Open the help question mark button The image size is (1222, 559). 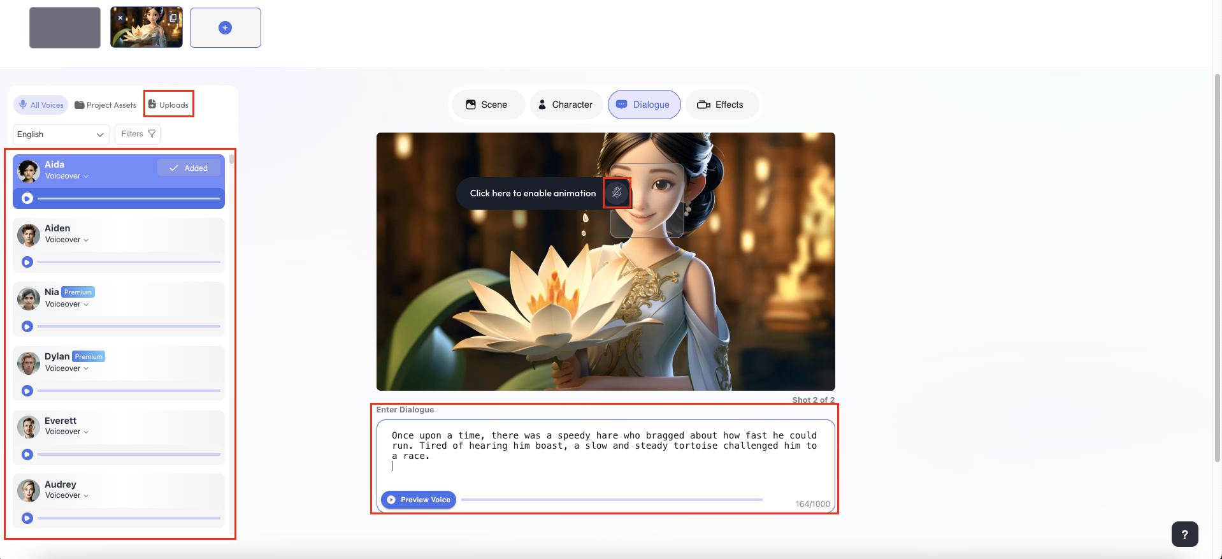click(x=1185, y=534)
